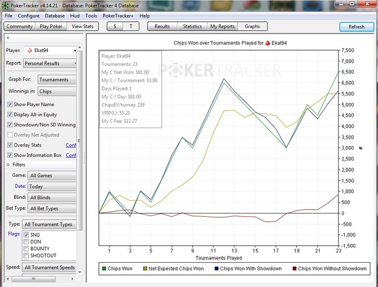Click the sidebar vertical scrollbar thumb

tap(79, 141)
